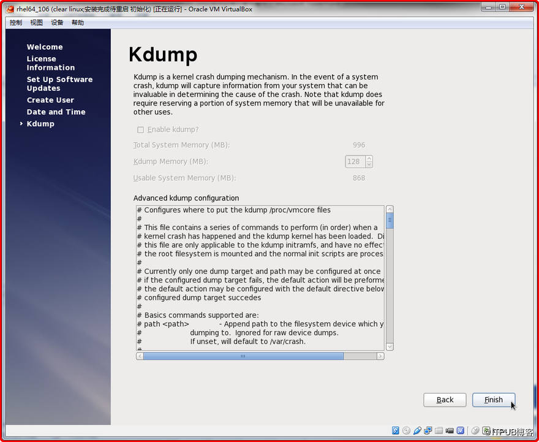
Task: Open the 控制 menu
Action: pos(15,22)
